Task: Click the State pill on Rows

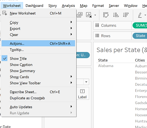Action: tap(140, 36)
